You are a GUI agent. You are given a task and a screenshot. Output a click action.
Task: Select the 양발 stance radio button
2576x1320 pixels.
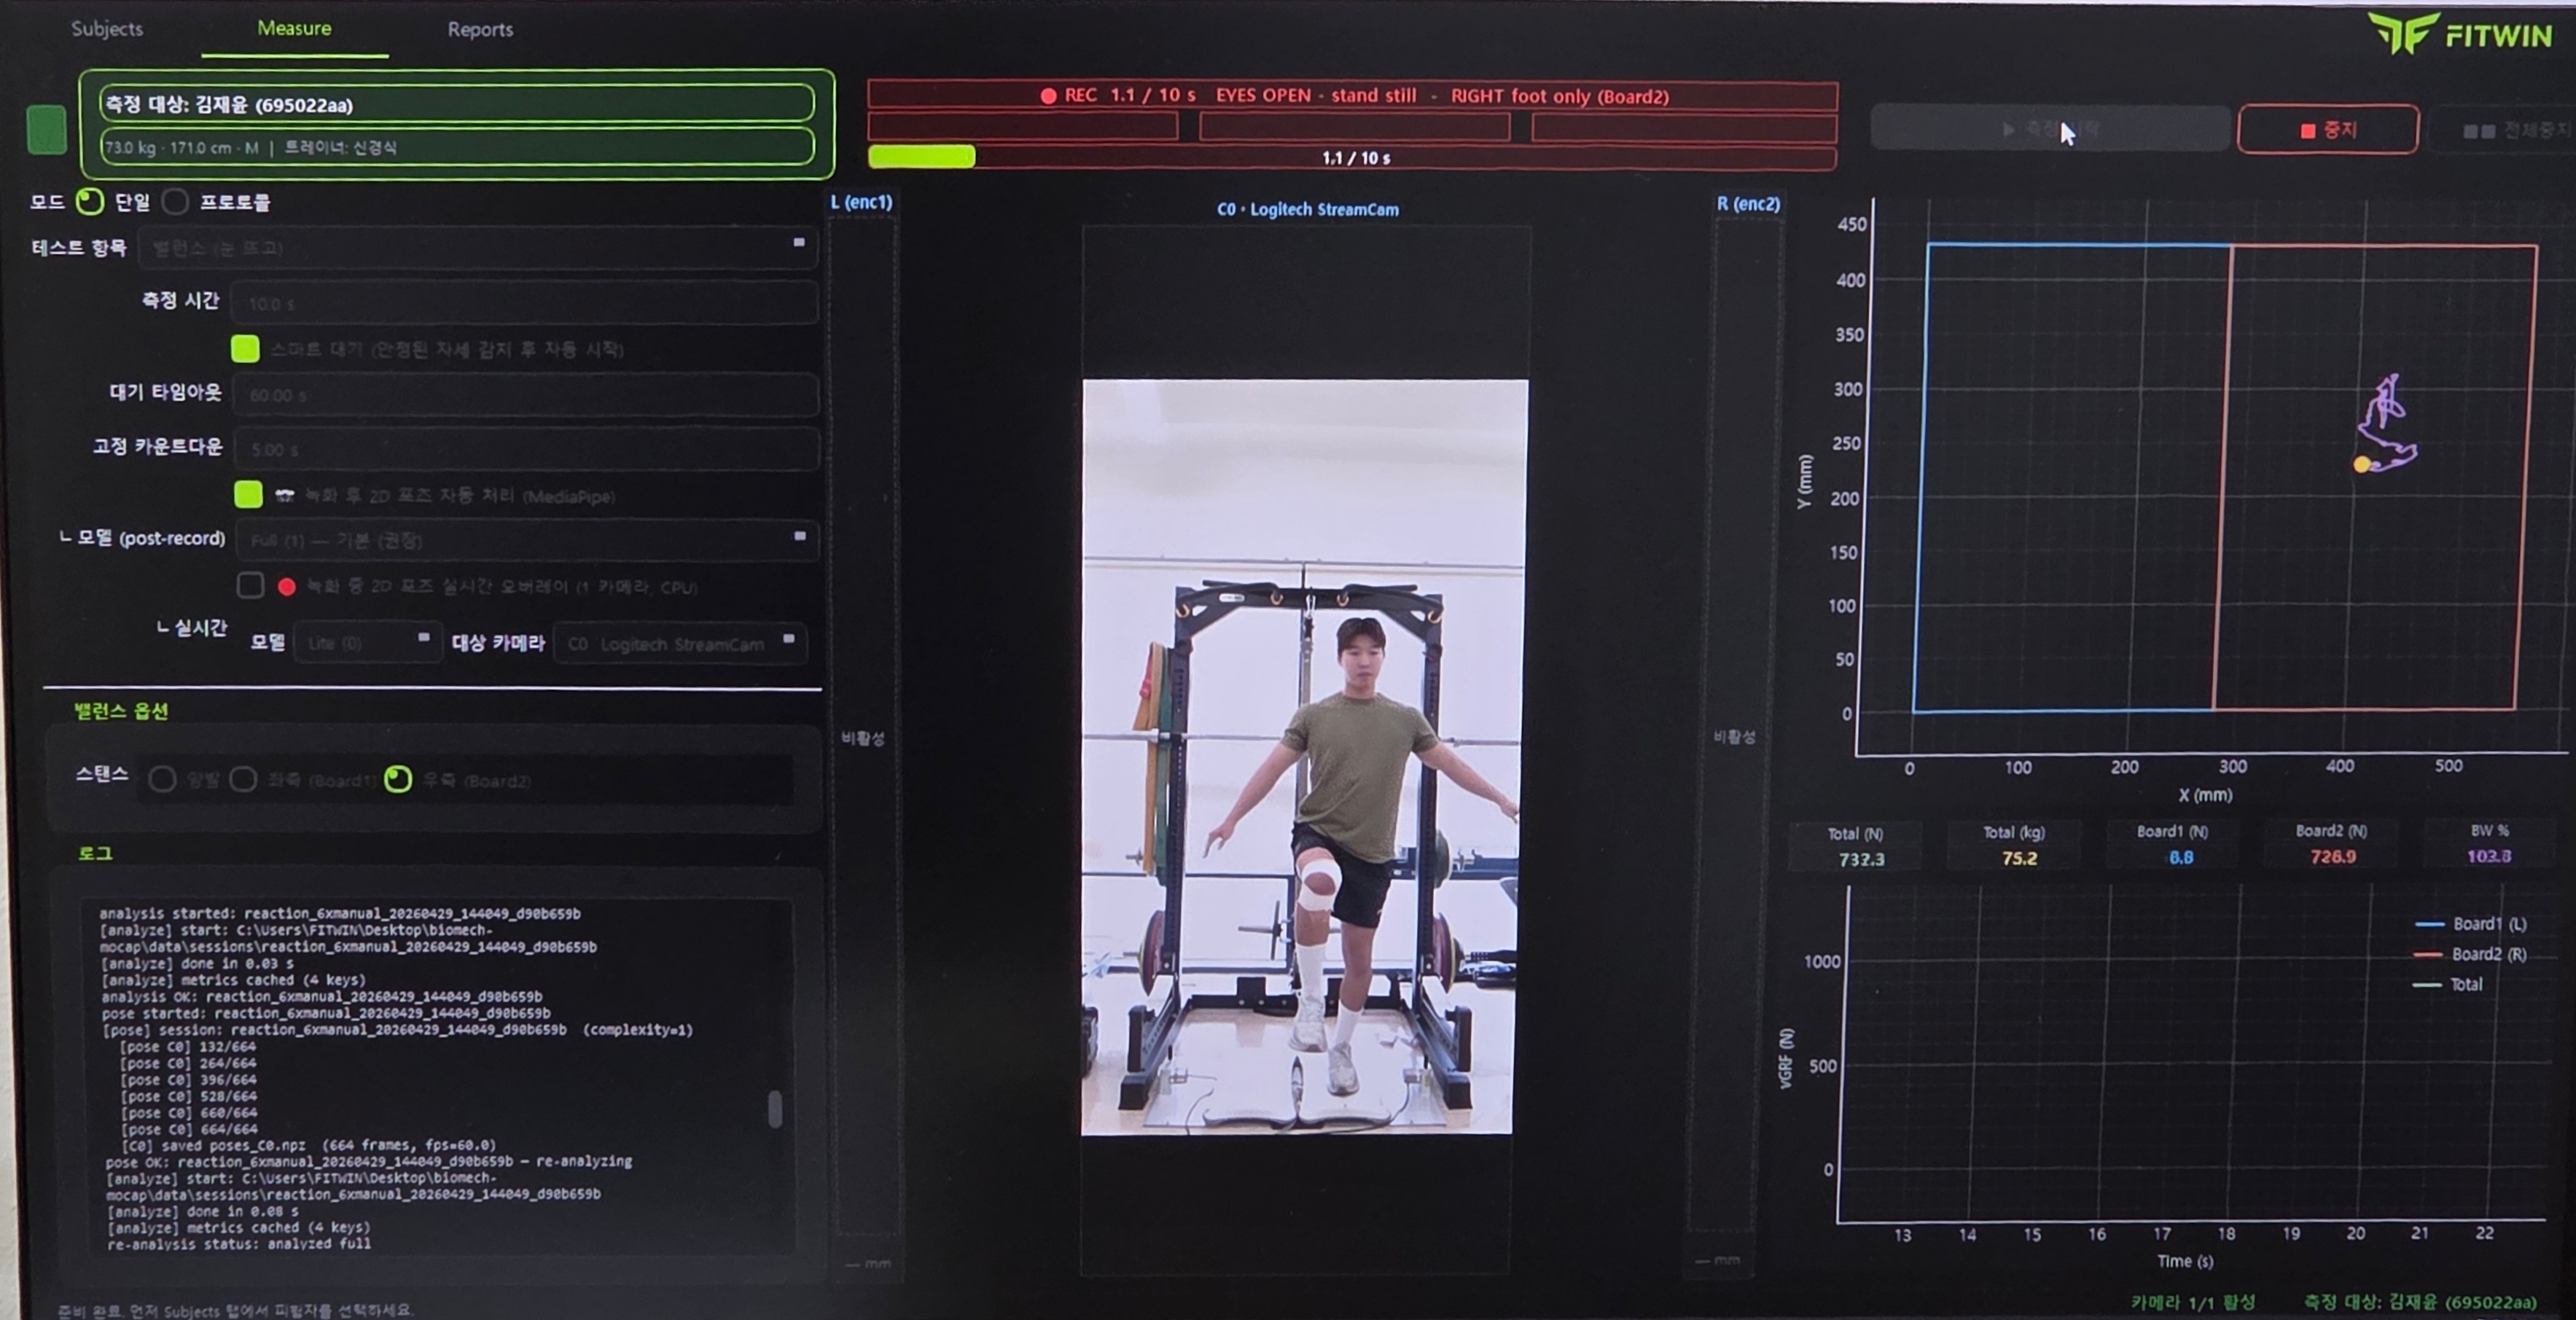[162, 779]
